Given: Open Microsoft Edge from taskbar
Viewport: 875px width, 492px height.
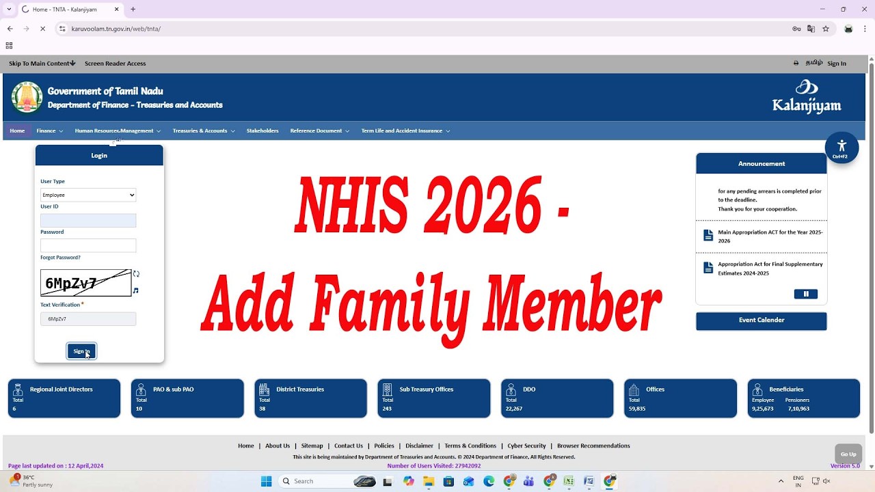Looking at the screenshot, I should (489, 481).
